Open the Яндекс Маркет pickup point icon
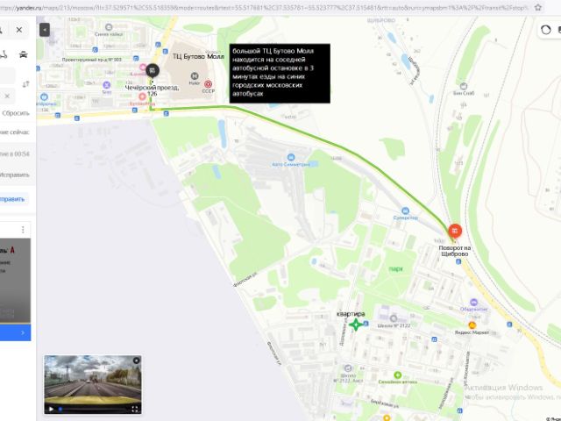 [x=472, y=325]
